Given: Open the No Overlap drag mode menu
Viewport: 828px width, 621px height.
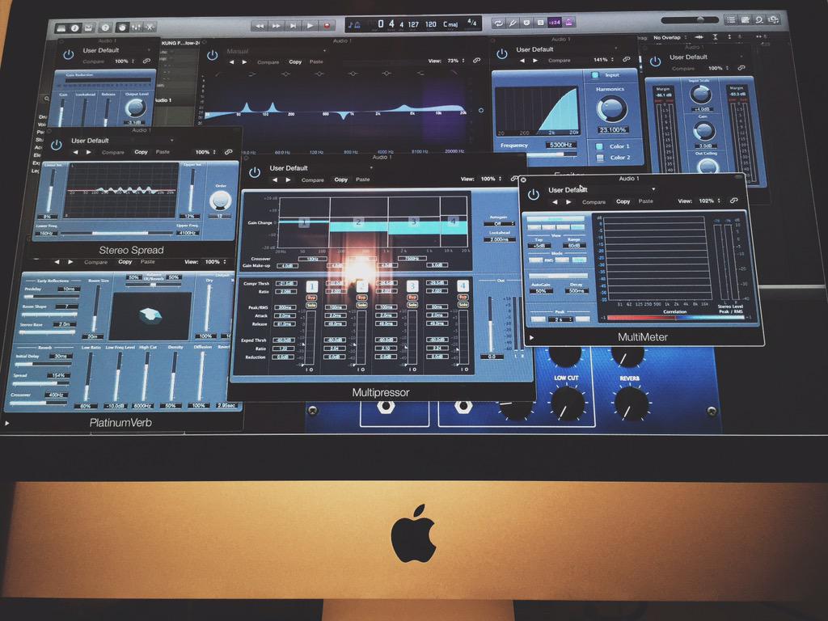Looking at the screenshot, I should (670, 37).
